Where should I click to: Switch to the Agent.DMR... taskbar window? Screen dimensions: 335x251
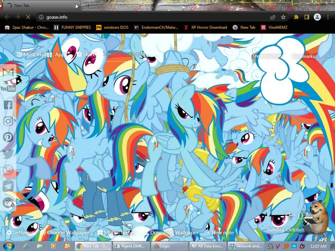click(131, 246)
